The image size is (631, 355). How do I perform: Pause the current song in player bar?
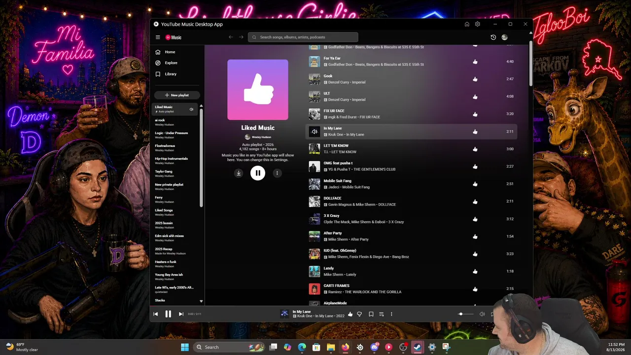pos(168,314)
